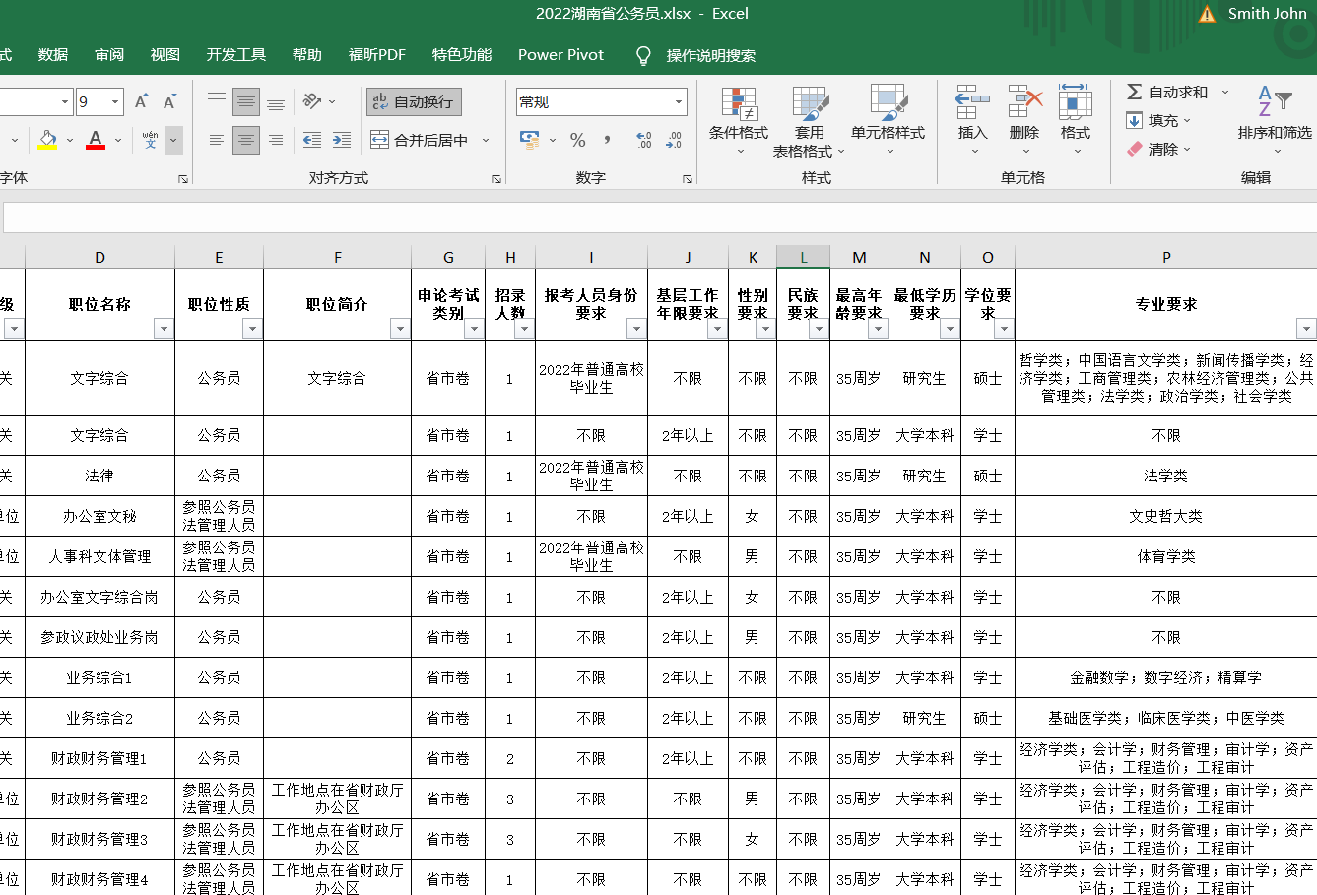
Task: Open 自动求和 dropdown arrow
Action: click(1225, 92)
